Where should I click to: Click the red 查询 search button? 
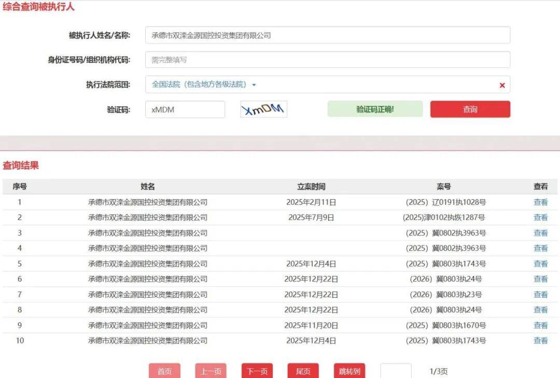coord(470,109)
